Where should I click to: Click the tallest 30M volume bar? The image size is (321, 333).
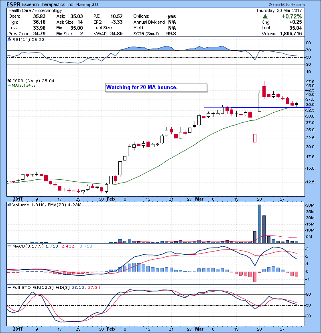(x=259, y=224)
